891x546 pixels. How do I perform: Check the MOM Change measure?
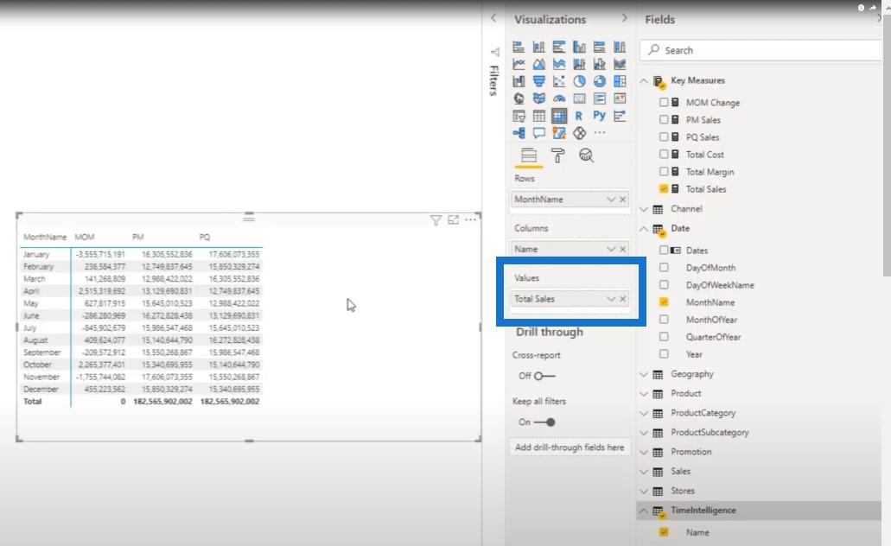pos(664,102)
